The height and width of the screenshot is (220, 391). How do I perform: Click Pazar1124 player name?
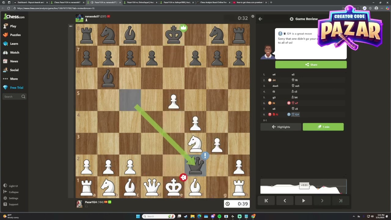[x=91, y=202]
